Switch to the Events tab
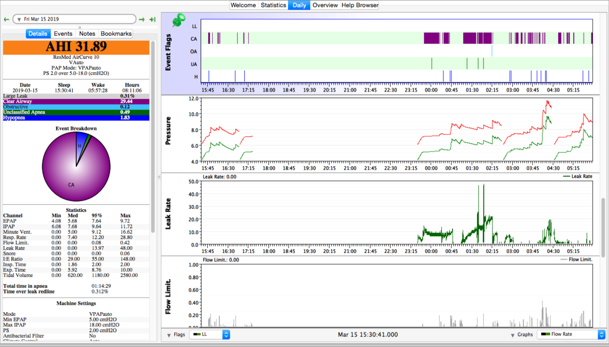Viewport: 609px width, 347px height. point(63,34)
